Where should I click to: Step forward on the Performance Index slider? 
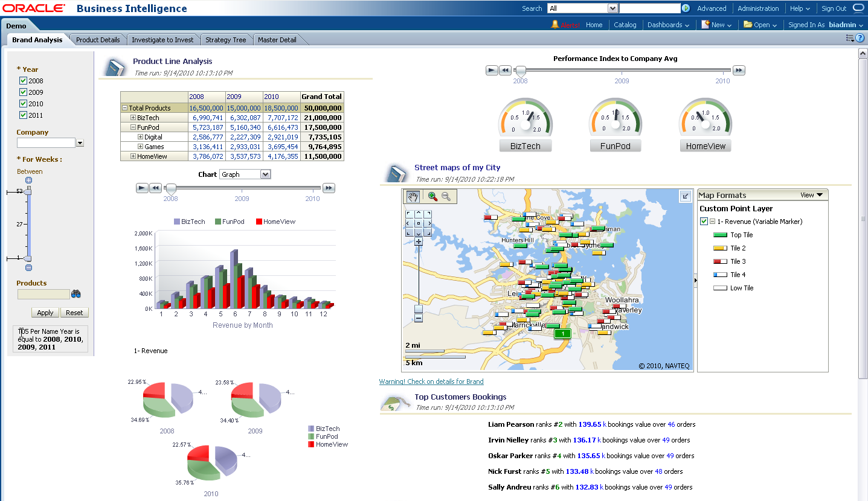(x=739, y=71)
